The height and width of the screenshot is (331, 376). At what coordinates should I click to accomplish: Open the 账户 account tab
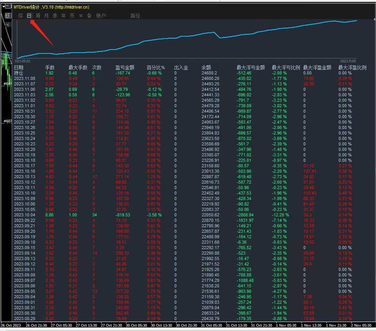coord(101,16)
